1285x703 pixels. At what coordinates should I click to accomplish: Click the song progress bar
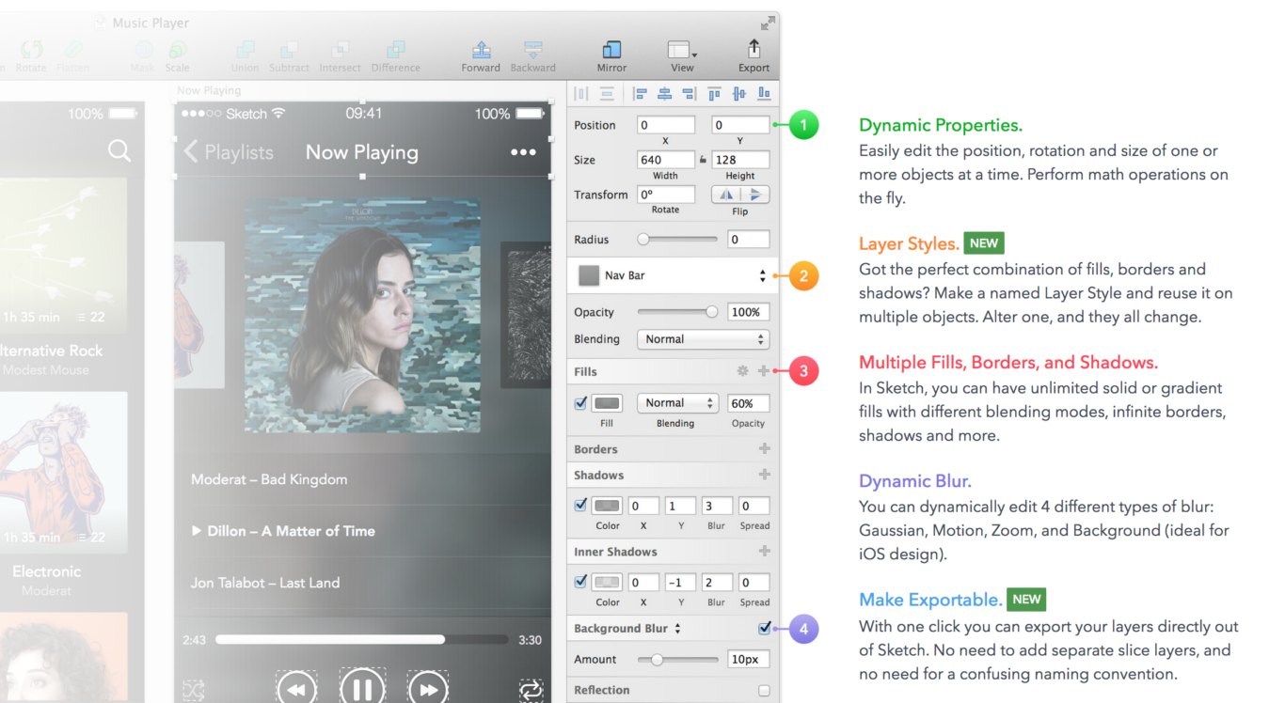point(363,639)
